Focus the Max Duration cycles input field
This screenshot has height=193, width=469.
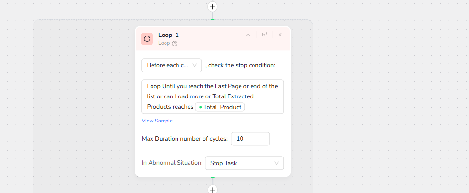250,139
